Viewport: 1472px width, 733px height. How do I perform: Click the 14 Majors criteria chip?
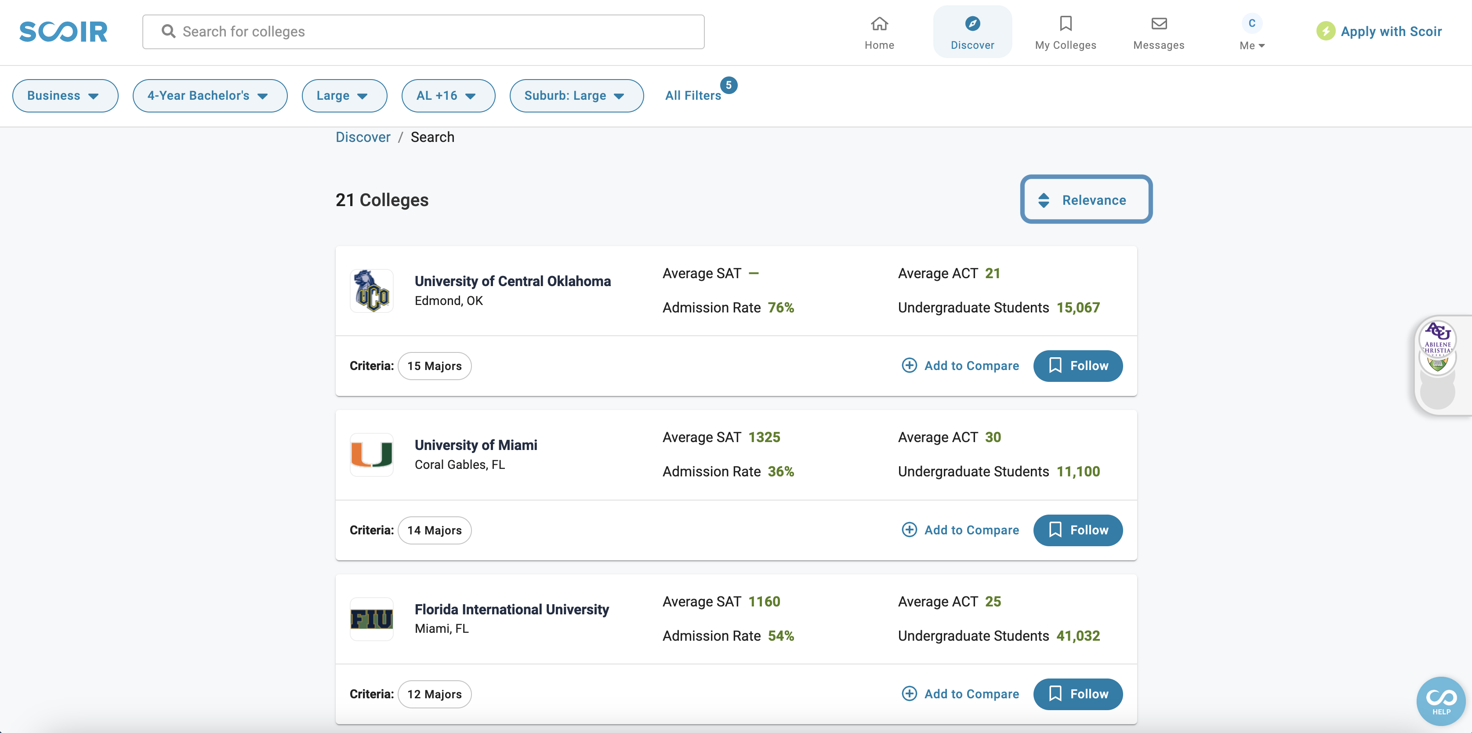pyautogui.click(x=434, y=530)
